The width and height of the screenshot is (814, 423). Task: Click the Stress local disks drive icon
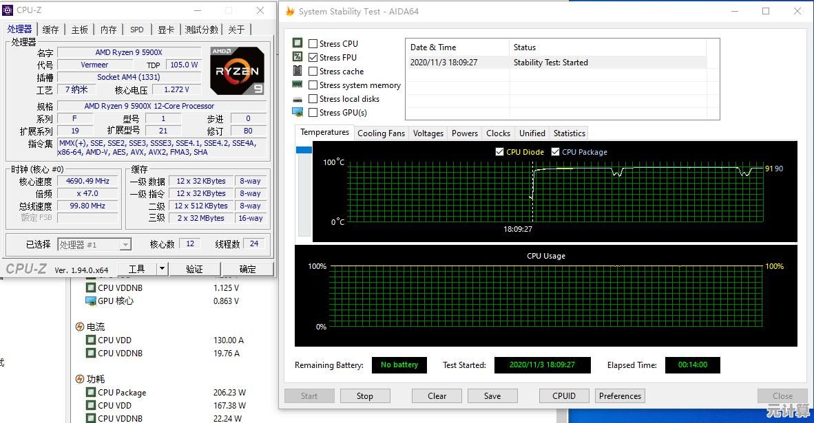tap(298, 98)
